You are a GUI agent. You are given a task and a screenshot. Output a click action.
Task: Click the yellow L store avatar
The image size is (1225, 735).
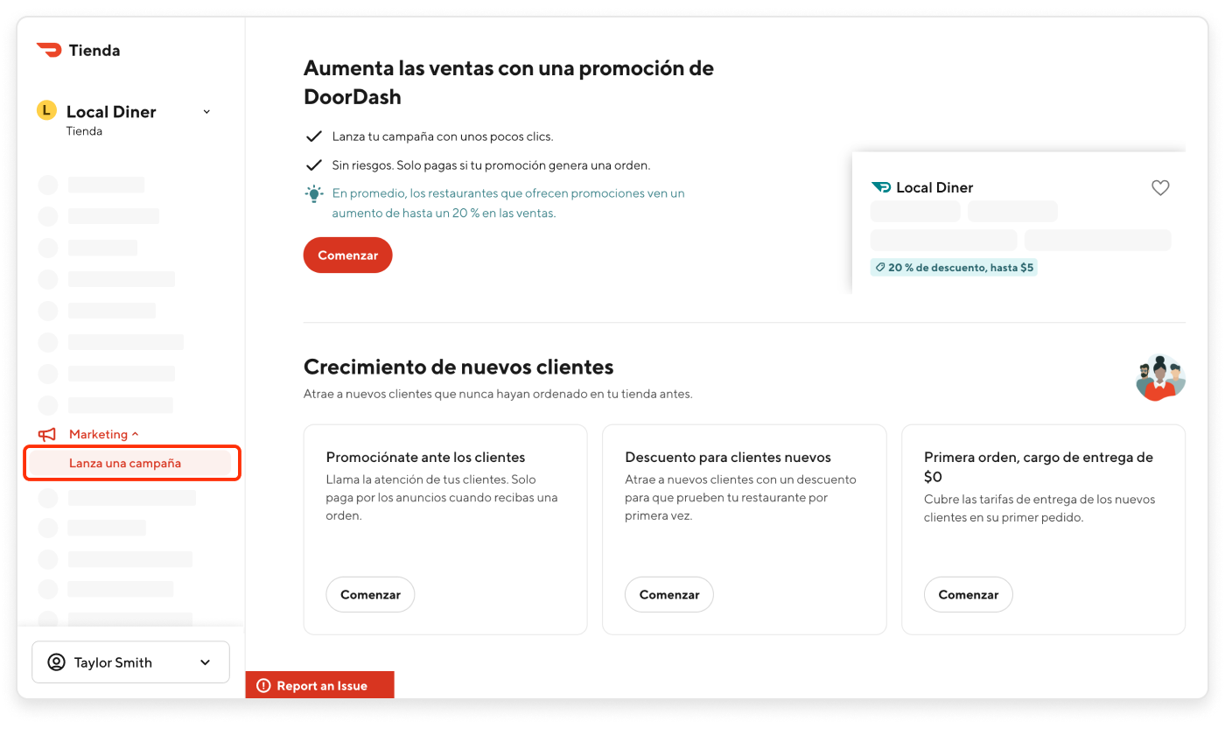pos(46,111)
